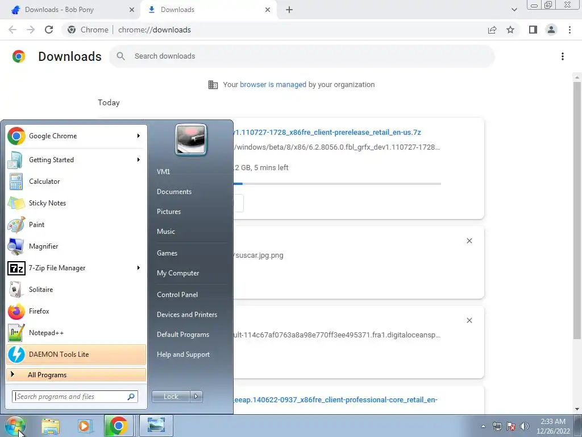The height and width of the screenshot is (437, 582).
Task: Expand 7-Zip File Manager submenu arrow
Action: tap(139, 268)
